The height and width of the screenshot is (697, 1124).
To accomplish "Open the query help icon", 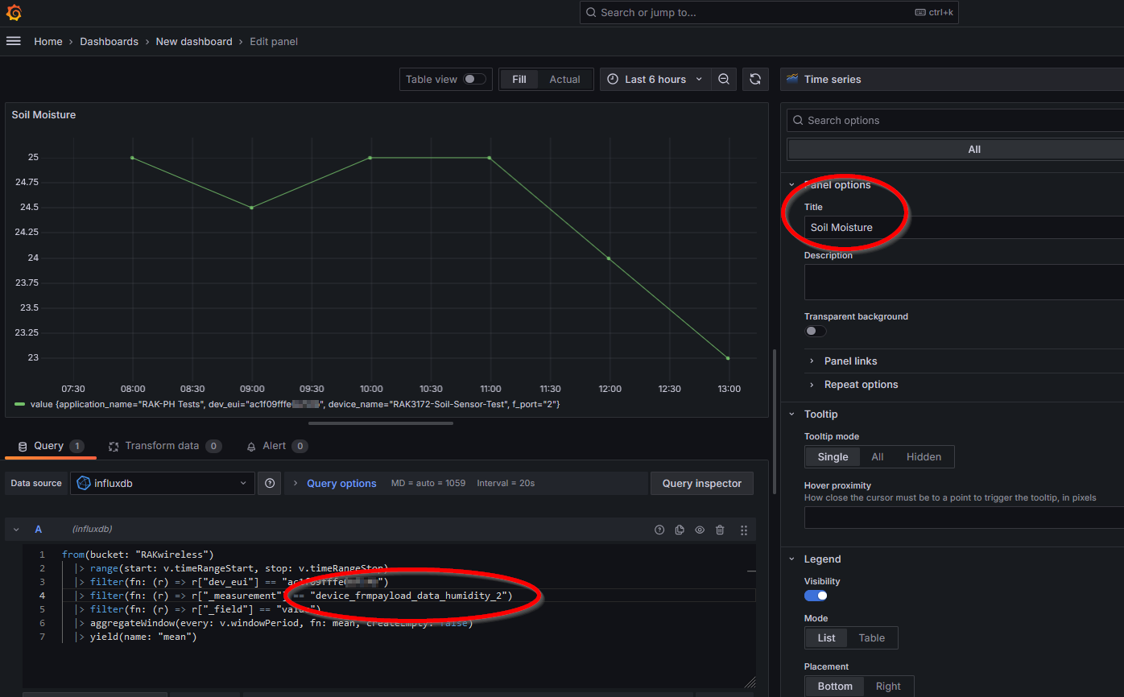I will 659,530.
